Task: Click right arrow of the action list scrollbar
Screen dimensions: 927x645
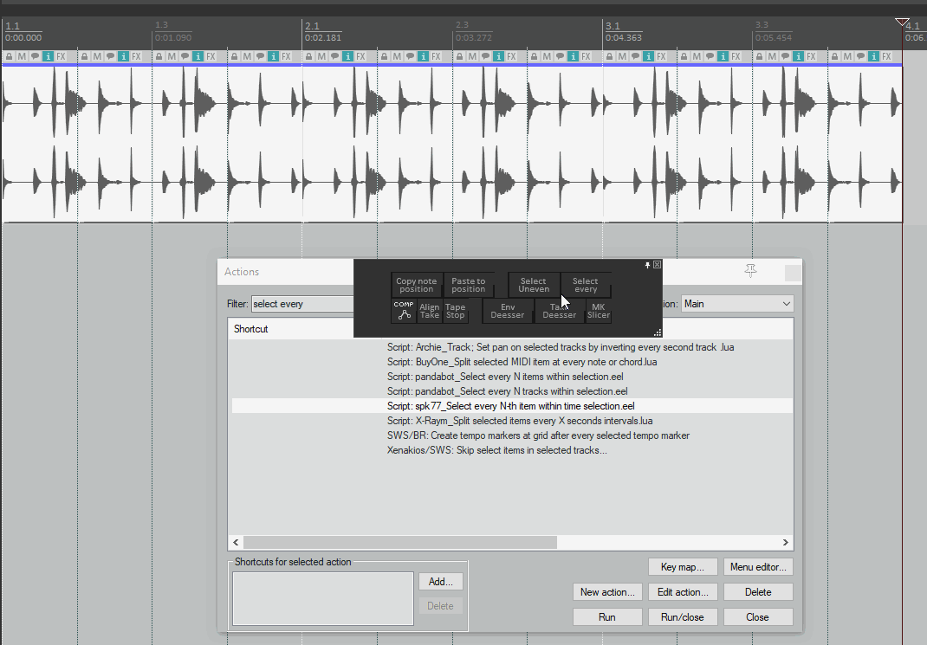Action: [786, 543]
